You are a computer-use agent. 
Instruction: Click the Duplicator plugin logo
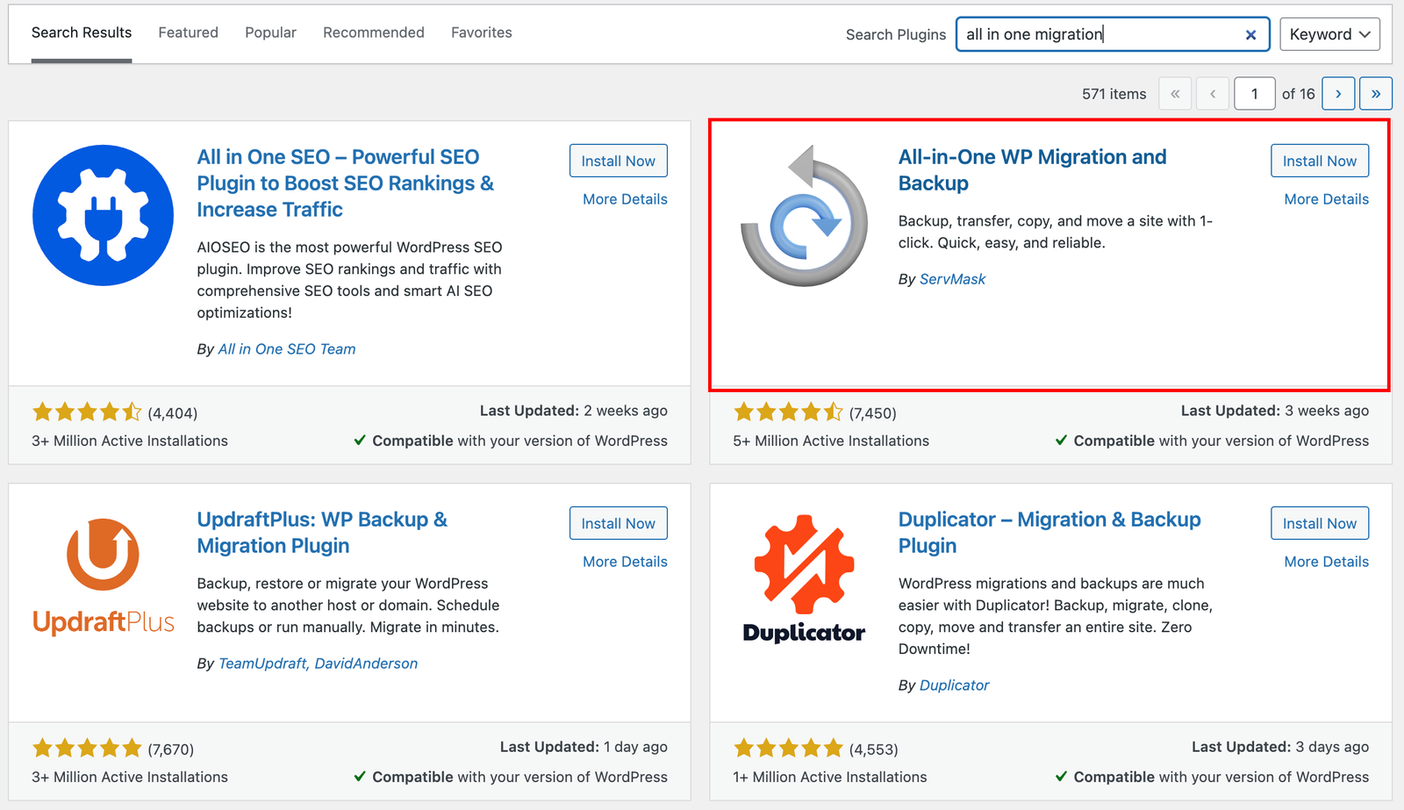coord(804,579)
